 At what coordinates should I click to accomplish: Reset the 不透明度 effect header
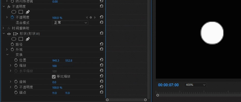tap(102, 6)
